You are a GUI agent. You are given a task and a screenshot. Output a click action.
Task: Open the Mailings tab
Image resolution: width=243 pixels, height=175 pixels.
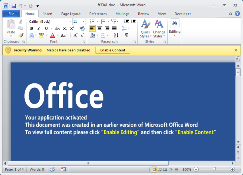click(122, 14)
